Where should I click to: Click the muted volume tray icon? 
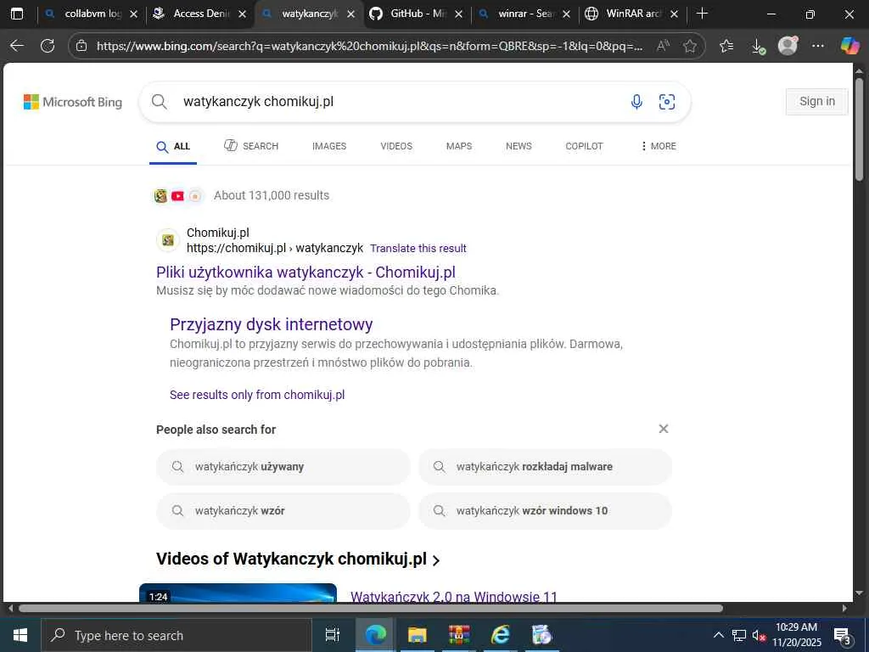click(759, 635)
